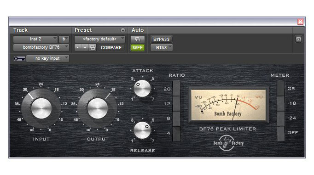The width and height of the screenshot is (314, 175).
Task: Click the plus next preset button
Action: [85, 48]
